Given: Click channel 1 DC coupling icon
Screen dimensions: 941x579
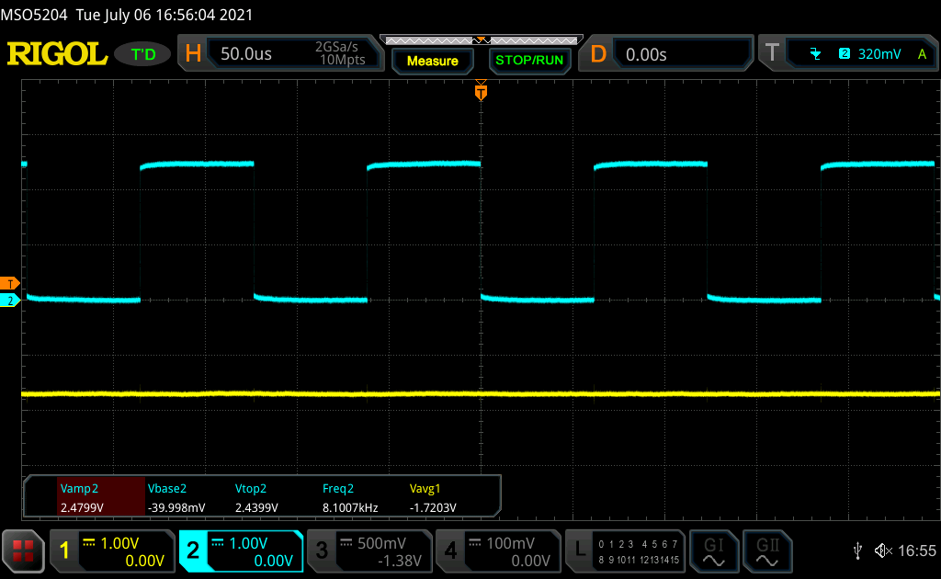Looking at the screenshot, I should click(89, 542).
